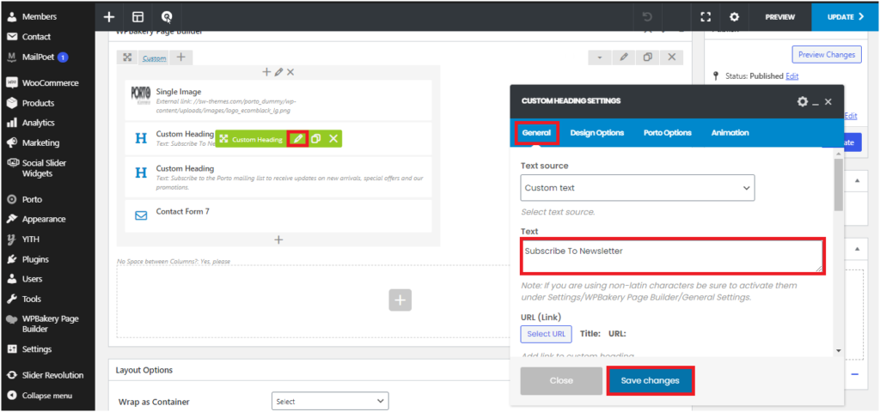Click the large plus button in empty row
Image resolution: width=880 pixels, height=412 pixels.
click(x=400, y=300)
